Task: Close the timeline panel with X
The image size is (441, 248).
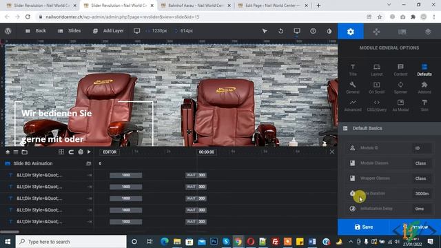Action: 332,152
